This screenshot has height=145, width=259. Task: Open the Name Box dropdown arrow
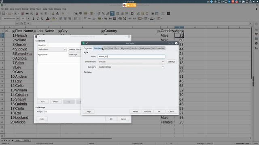(17, 23)
